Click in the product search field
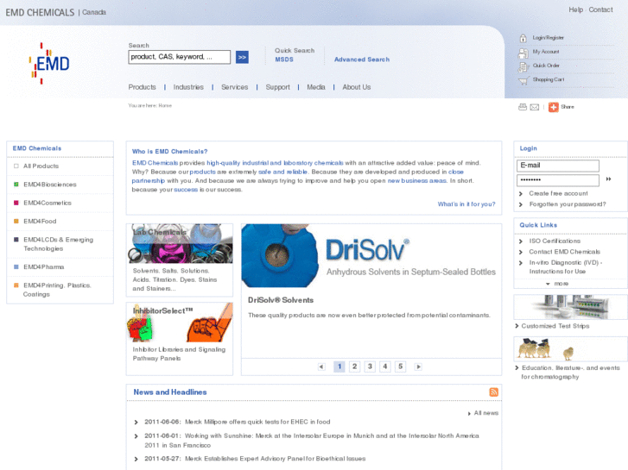 (180, 57)
